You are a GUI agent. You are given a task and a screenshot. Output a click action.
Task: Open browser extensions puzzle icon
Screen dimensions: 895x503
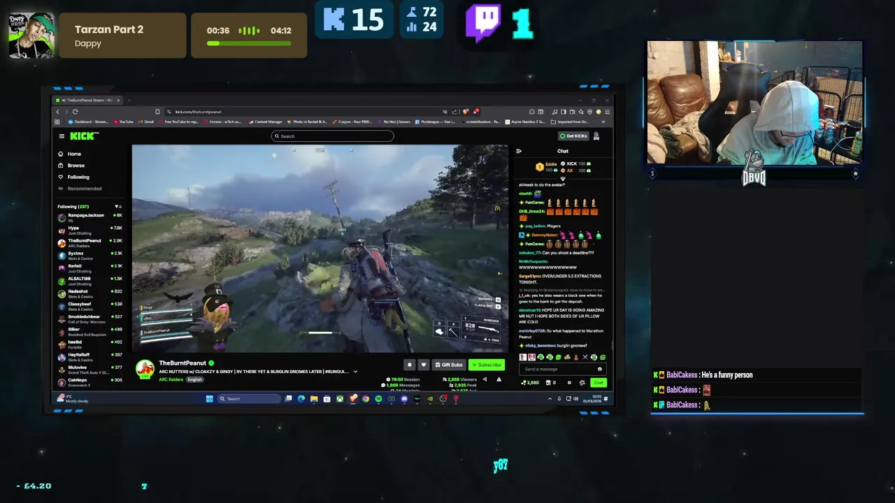point(531,112)
